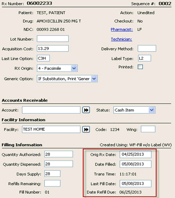Focus the Quantity Authorized field
175x198 pixels.
pyautogui.click(x=58, y=154)
